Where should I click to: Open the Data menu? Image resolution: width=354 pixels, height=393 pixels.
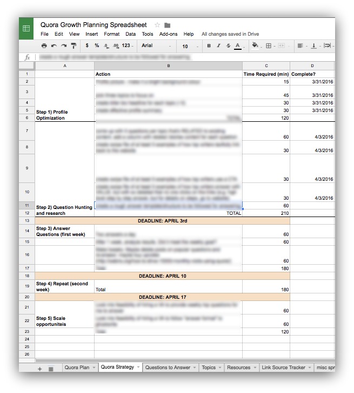(x=131, y=34)
